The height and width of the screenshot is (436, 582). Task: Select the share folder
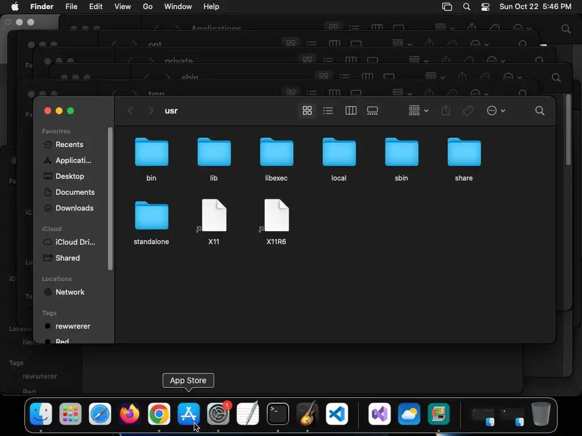pos(464,160)
